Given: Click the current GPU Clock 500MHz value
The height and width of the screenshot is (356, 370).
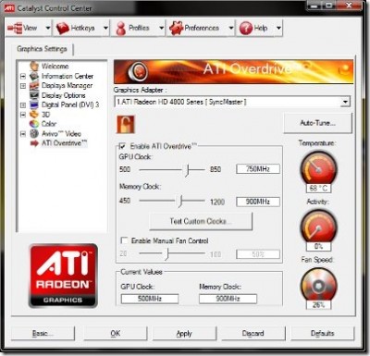Looking at the screenshot, I should click(150, 299).
